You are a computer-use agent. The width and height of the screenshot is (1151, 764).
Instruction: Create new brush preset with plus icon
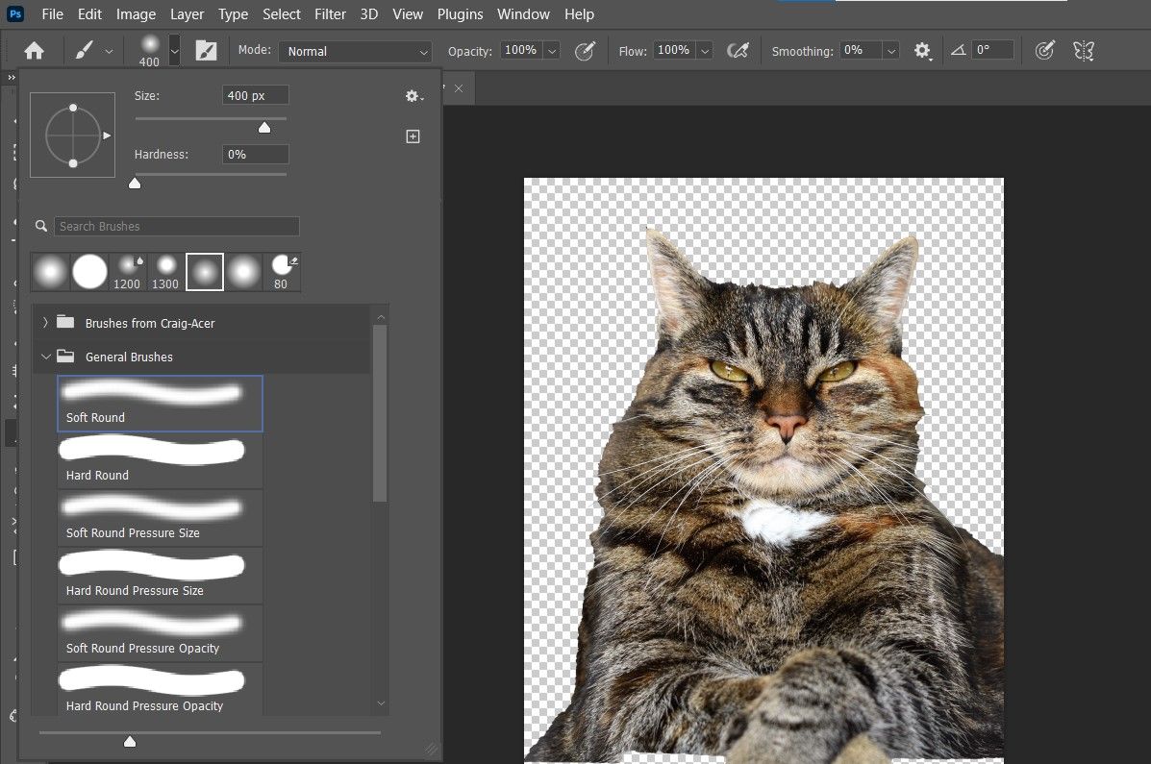[x=413, y=136]
